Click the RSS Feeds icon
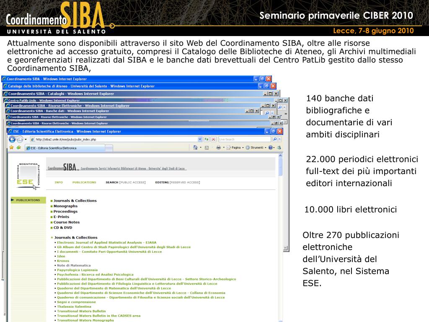 tap(207, 148)
